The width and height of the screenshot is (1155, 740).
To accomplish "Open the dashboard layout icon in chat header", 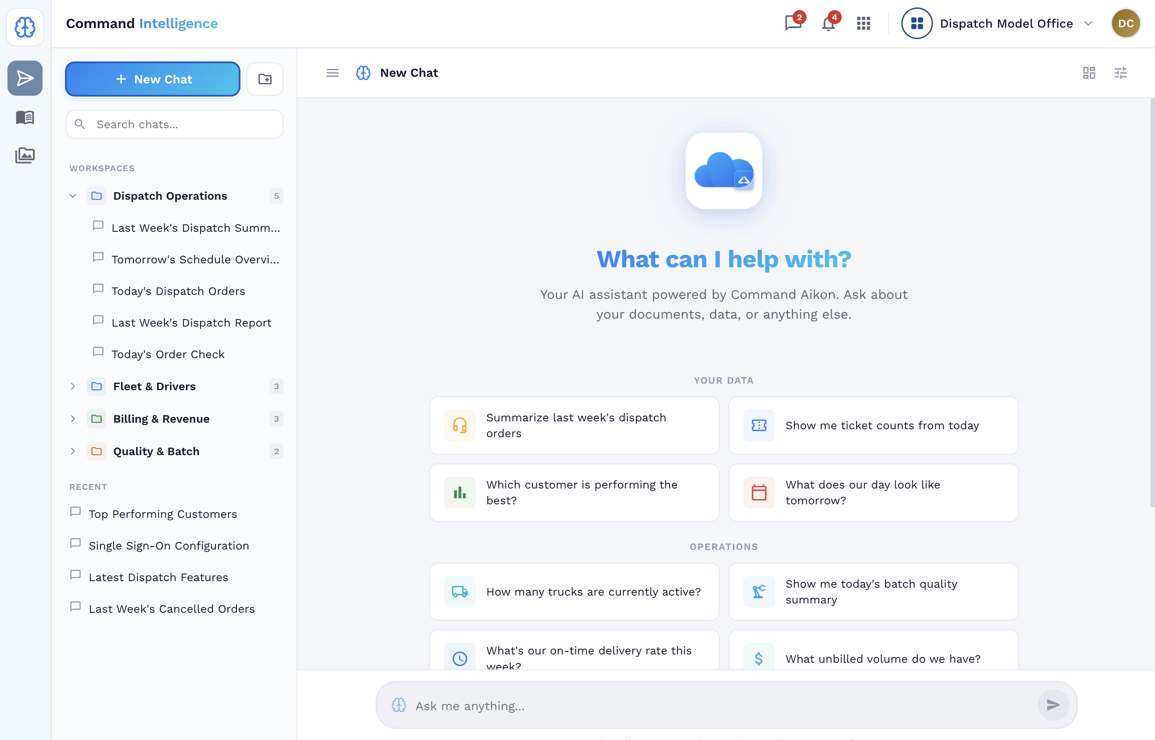I will [x=1089, y=73].
